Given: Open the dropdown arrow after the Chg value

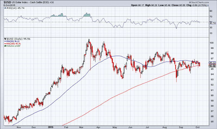Looking at the screenshot, I should [x=208, y=5].
